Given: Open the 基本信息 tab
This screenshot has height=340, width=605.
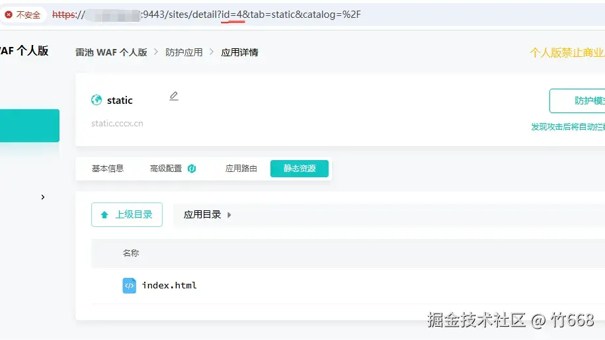Looking at the screenshot, I should coord(108,169).
